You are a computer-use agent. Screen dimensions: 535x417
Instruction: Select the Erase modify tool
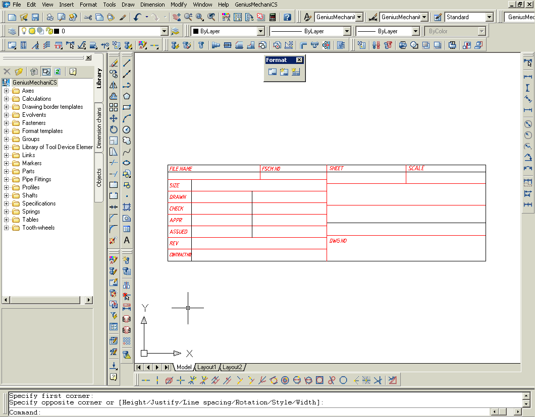114,63
